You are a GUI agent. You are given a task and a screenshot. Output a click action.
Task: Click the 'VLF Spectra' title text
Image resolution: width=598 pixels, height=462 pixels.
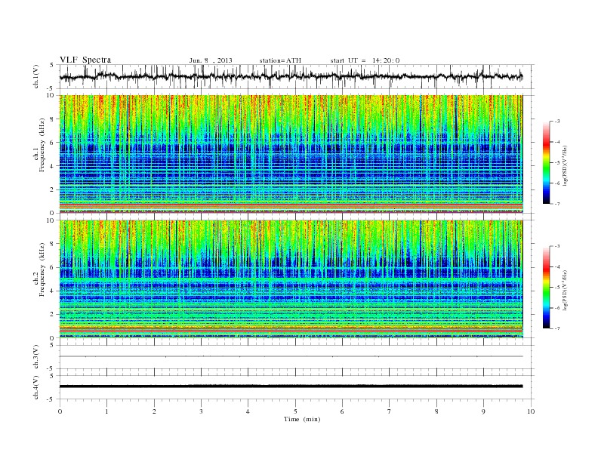tap(85, 60)
